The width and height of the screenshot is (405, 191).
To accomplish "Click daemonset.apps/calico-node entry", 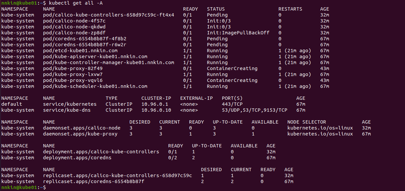I will pyautogui.click(x=82, y=128).
